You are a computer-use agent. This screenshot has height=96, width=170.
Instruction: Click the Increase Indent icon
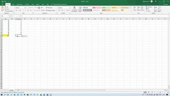point(44,10)
